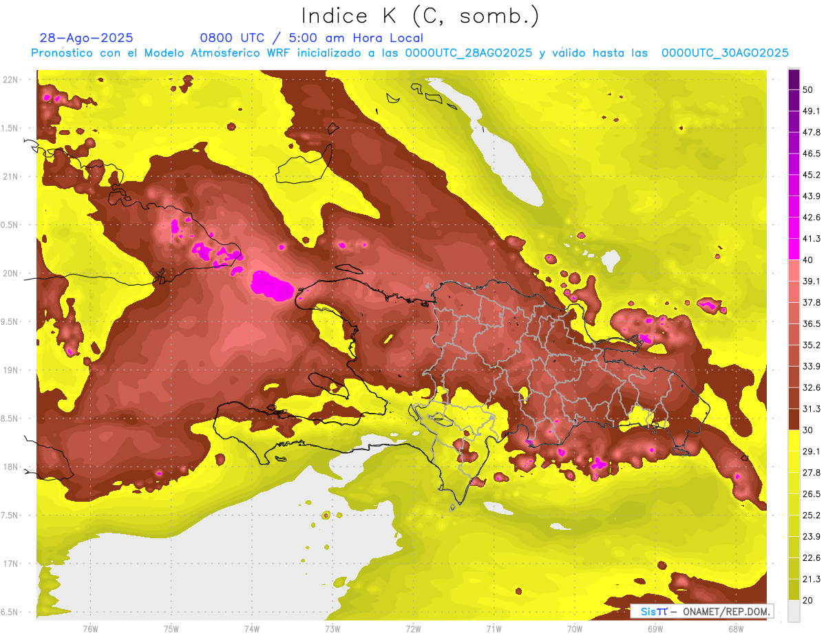Click the magenta colorbar swatch between 40 and 41.3
The image size is (826, 638).
coord(794,249)
